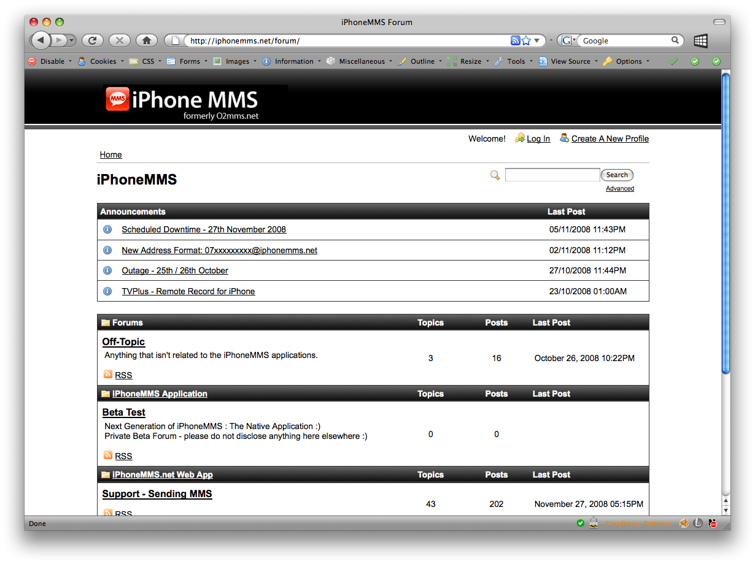Click the orange RSS icon under Beta Test
Image resolution: width=755 pixels, height=564 pixels.
point(108,455)
